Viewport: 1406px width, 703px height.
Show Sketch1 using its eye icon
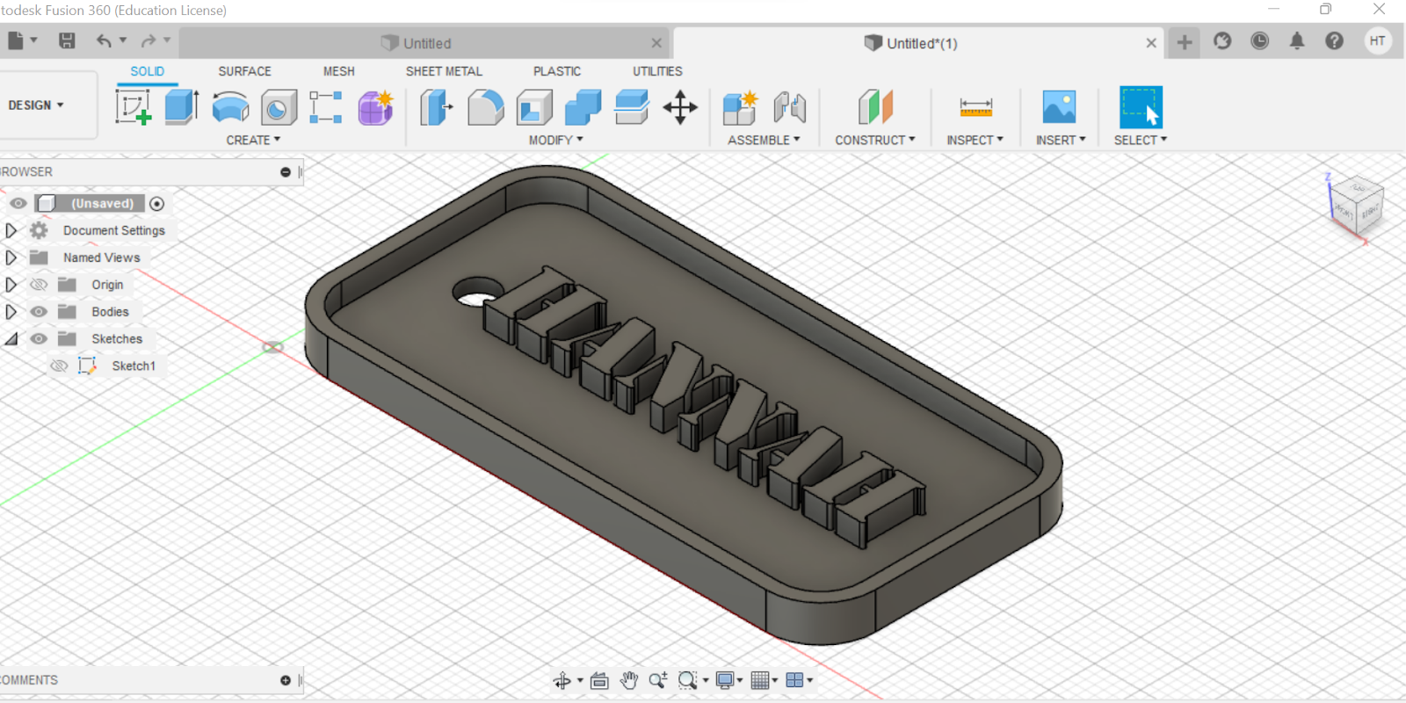click(59, 366)
